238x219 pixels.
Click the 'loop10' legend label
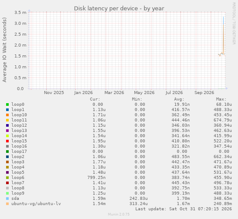[x=19, y=115]
